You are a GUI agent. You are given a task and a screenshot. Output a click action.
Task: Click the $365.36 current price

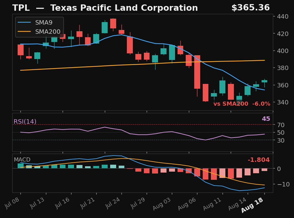tap(251, 8)
